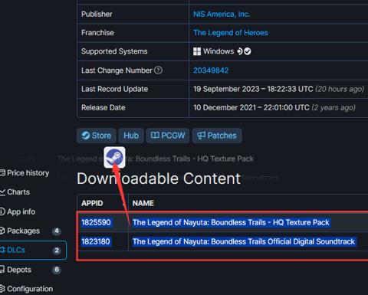This screenshot has height=295, width=368.
Task: Select the Last Record Update date text
Action: [253, 89]
